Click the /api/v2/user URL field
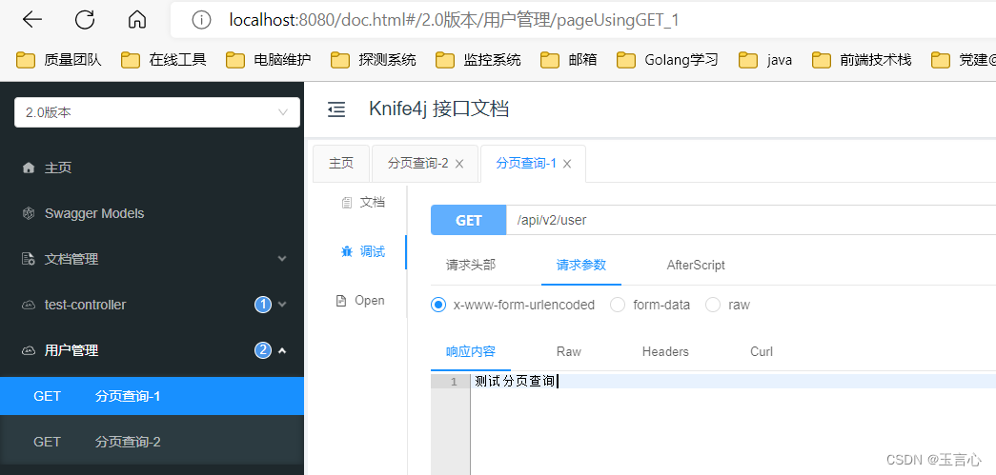The width and height of the screenshot is (996, 475). tap(751, 220)
